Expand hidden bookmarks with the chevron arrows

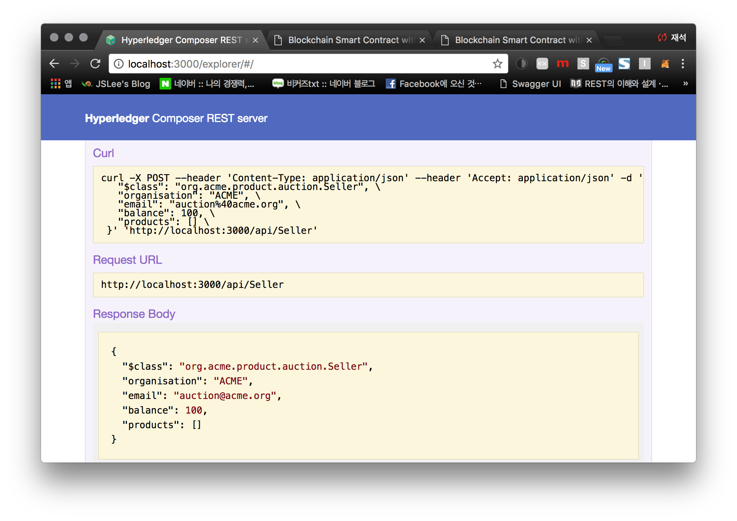[685, 84]
